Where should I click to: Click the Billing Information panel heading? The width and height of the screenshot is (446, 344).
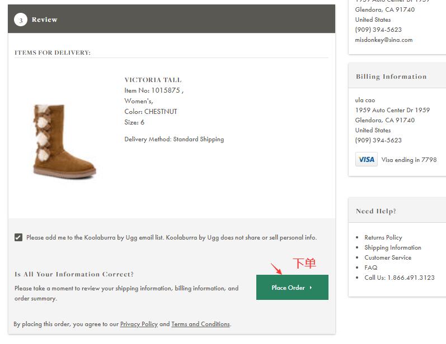391,77
